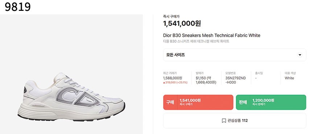Select the 1,200,000원 instant sell price label
Screen dimensions: 312x134
click(x=263, y=100)
